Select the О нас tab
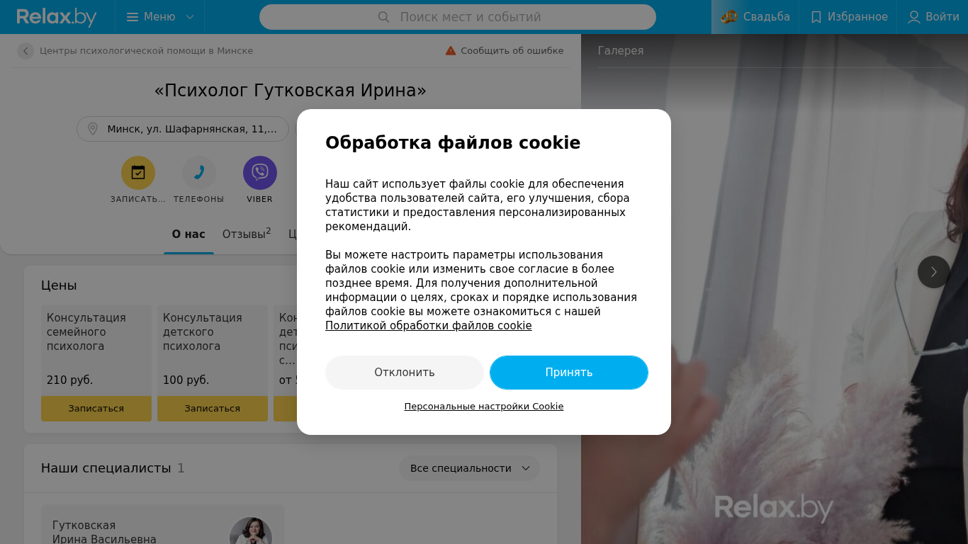The image size is (968, 544). coord(188,234)
